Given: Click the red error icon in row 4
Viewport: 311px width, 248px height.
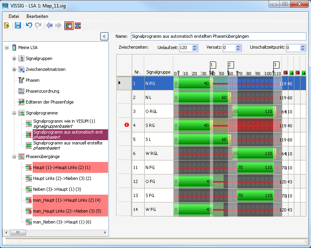Looking at the screenshot, I should click(126, 125).
